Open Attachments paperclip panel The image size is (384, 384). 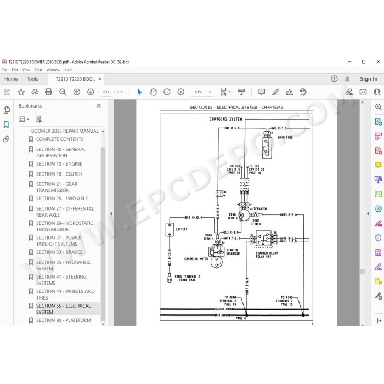click(x=6, y=139)
